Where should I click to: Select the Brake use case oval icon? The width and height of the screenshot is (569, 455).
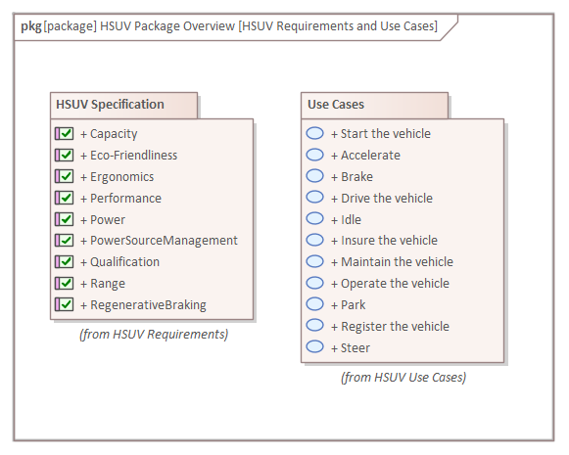pos(314,176)
